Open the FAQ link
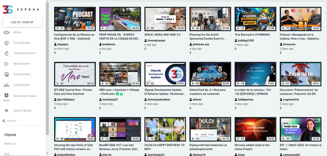The width and height of the screenshot is (327, 156). [7, 154]
